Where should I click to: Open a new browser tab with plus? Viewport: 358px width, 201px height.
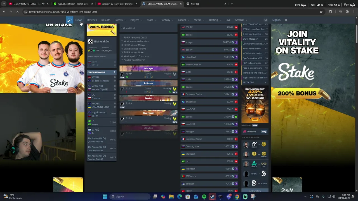pyautogui.click(x=232, y=4)
